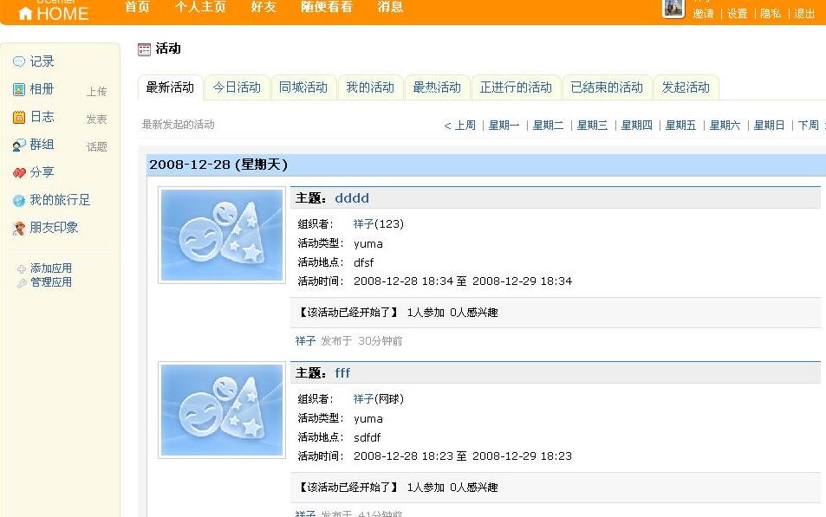
Task: Open 个人主页 in top navigation
Action: click(x=200, y=7)
